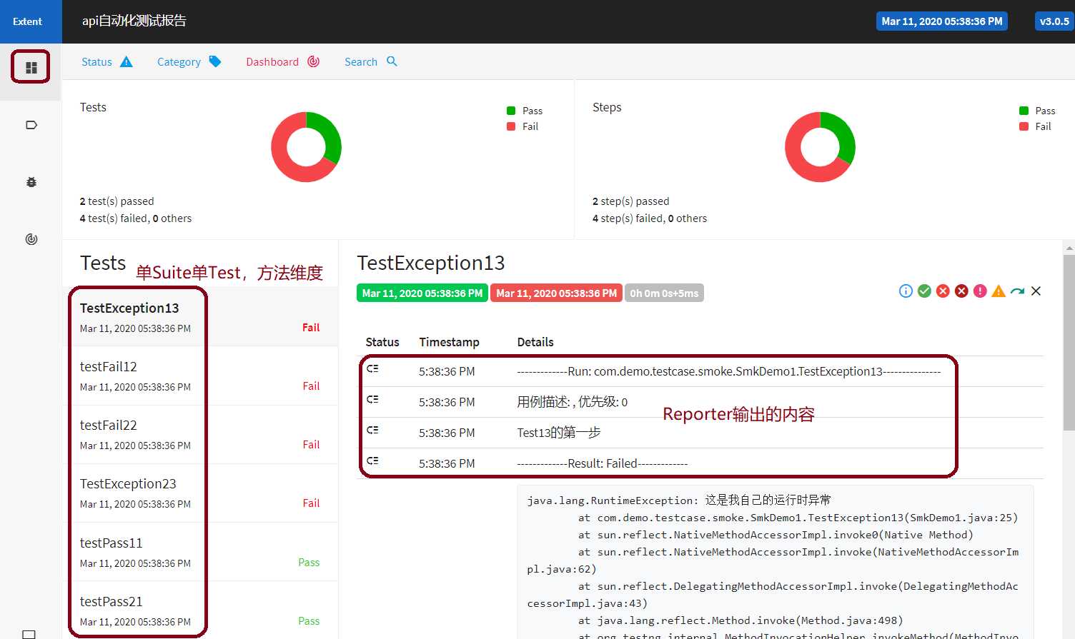This screenshot has width=1075, height=639.
Task: Click the scrollbar up arrow
Action: pyautogui.click(x=1069, y=248)
